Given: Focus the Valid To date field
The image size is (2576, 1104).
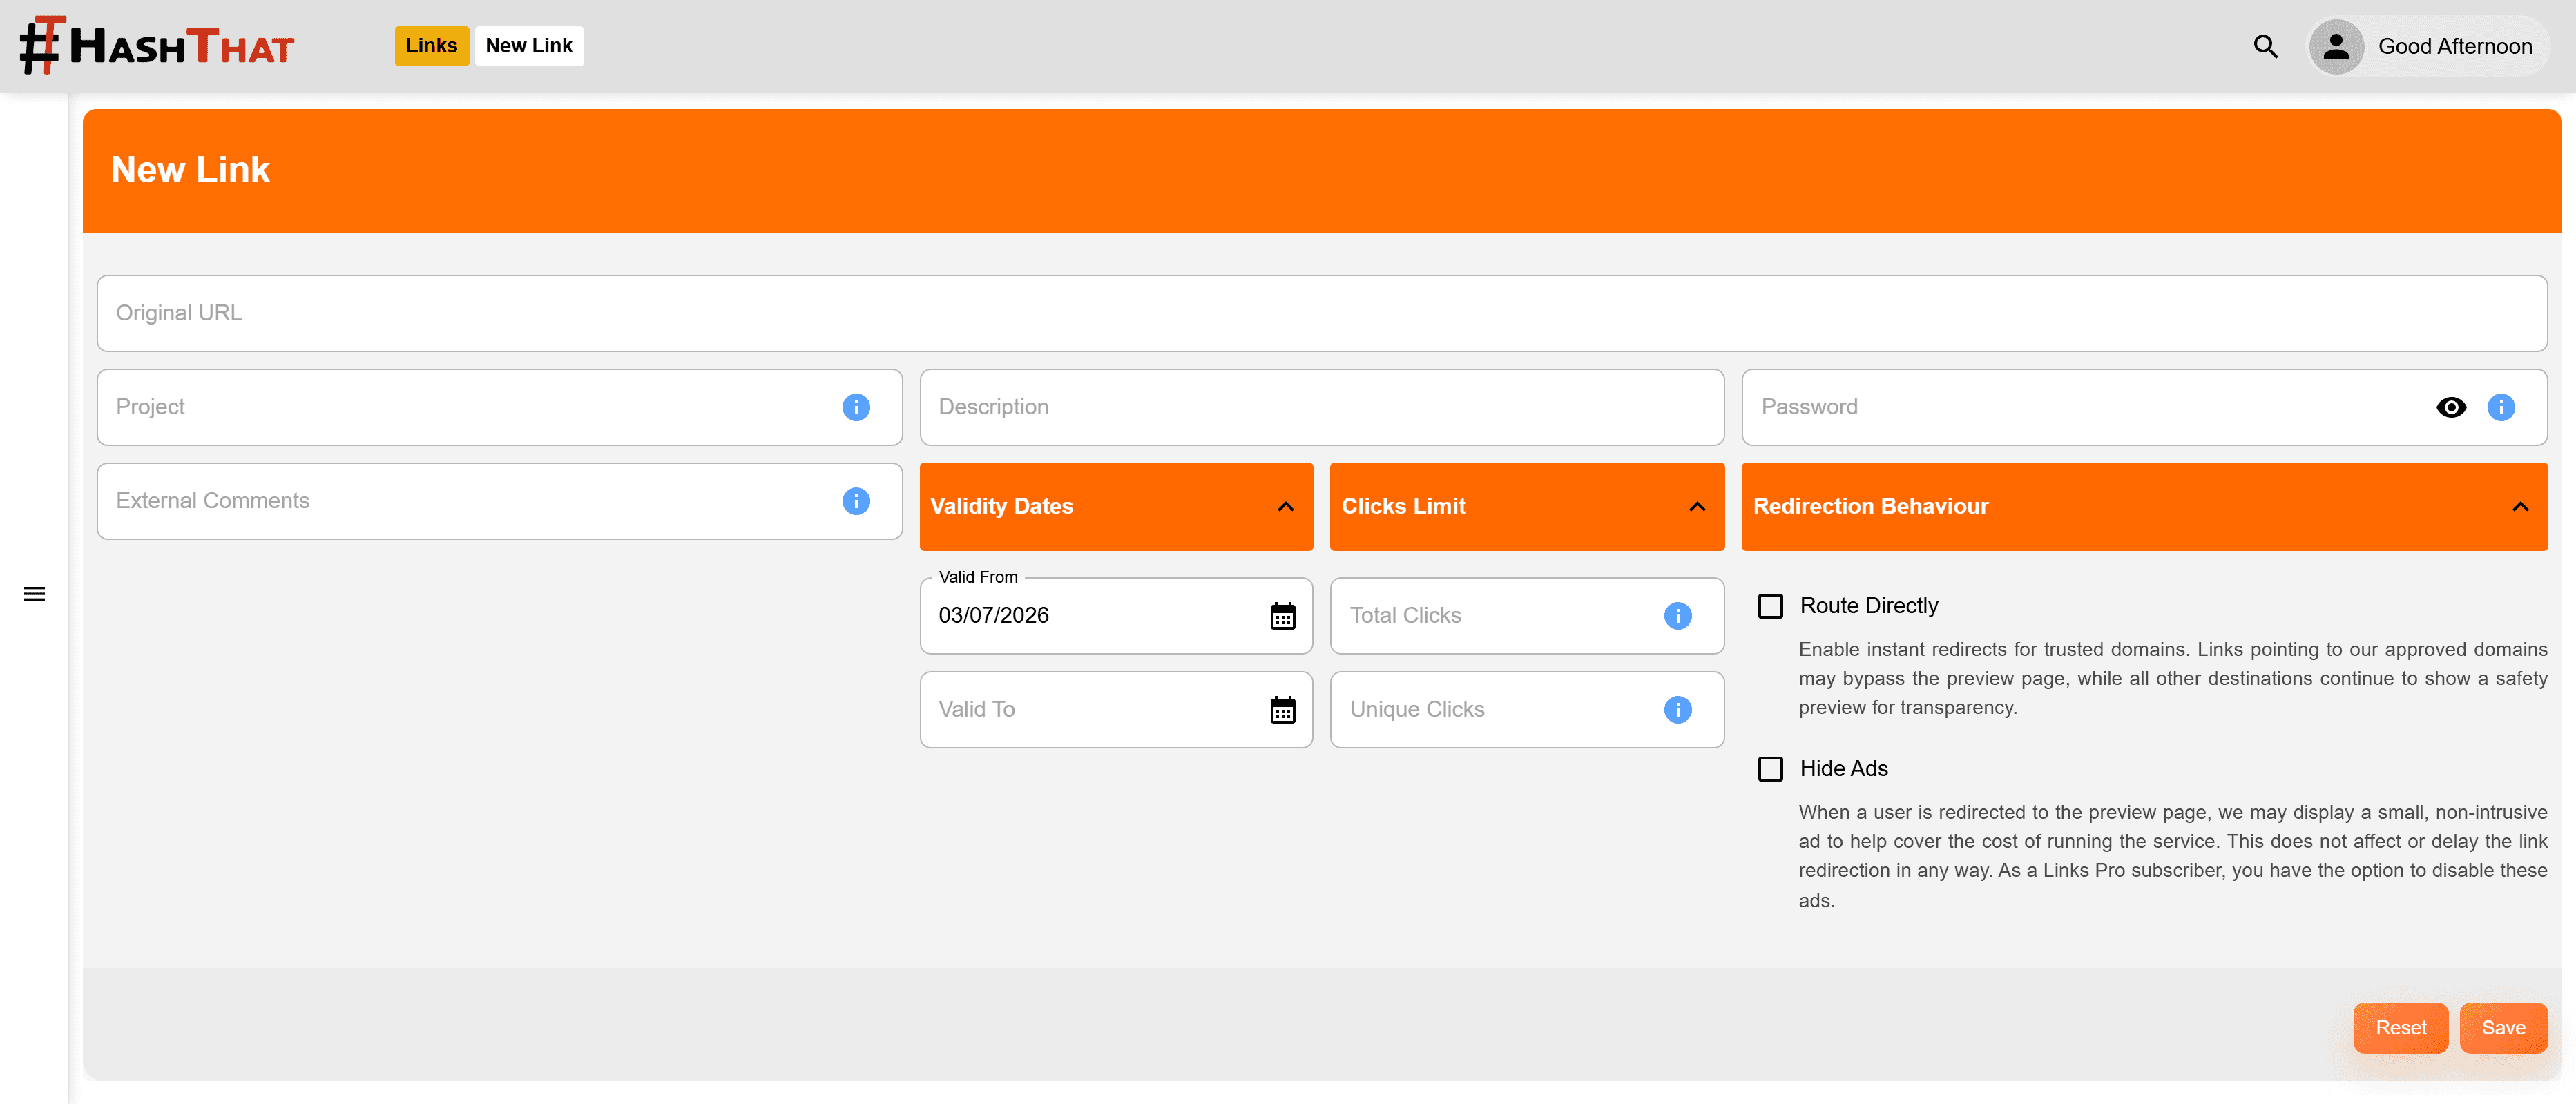Looking at the screenshot, I should click(1116, 710).
